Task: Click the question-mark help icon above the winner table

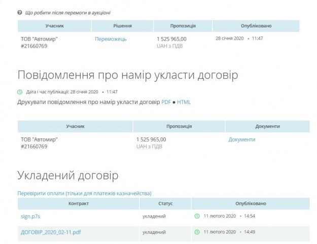Action: (x=20, y=12)
